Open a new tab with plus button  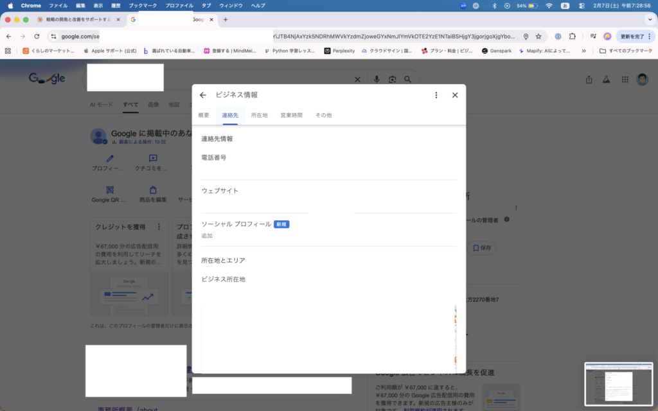[x=226, y=20]
